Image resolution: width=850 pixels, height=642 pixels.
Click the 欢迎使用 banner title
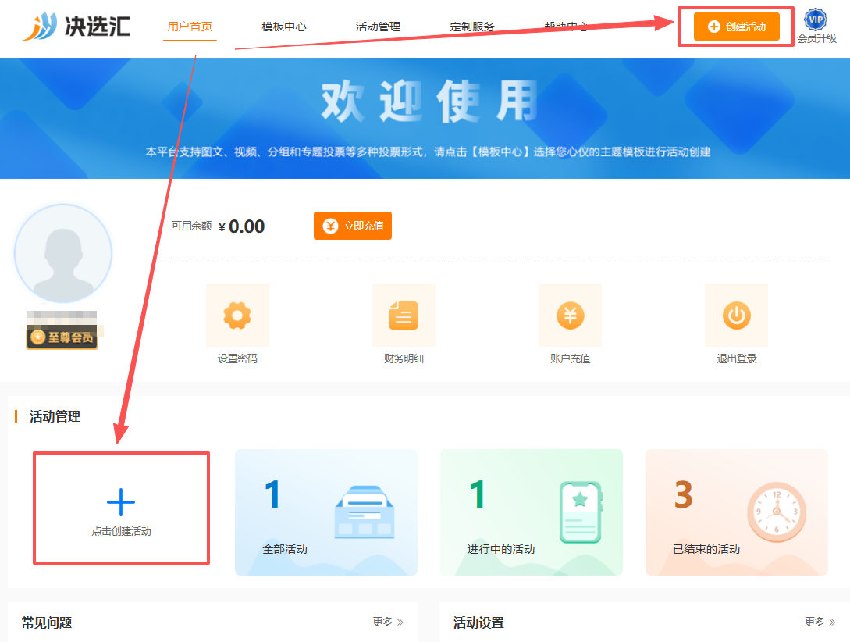pyautogui.click(x=429, y=101)
